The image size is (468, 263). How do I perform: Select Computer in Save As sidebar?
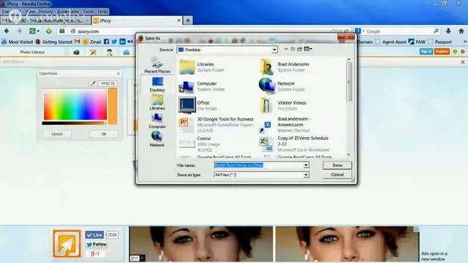click(x=157, y=121)
